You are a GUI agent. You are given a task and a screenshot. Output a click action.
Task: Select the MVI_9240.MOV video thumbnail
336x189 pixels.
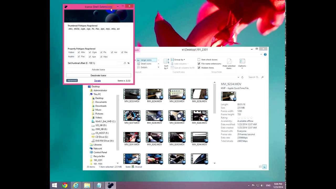199,115
